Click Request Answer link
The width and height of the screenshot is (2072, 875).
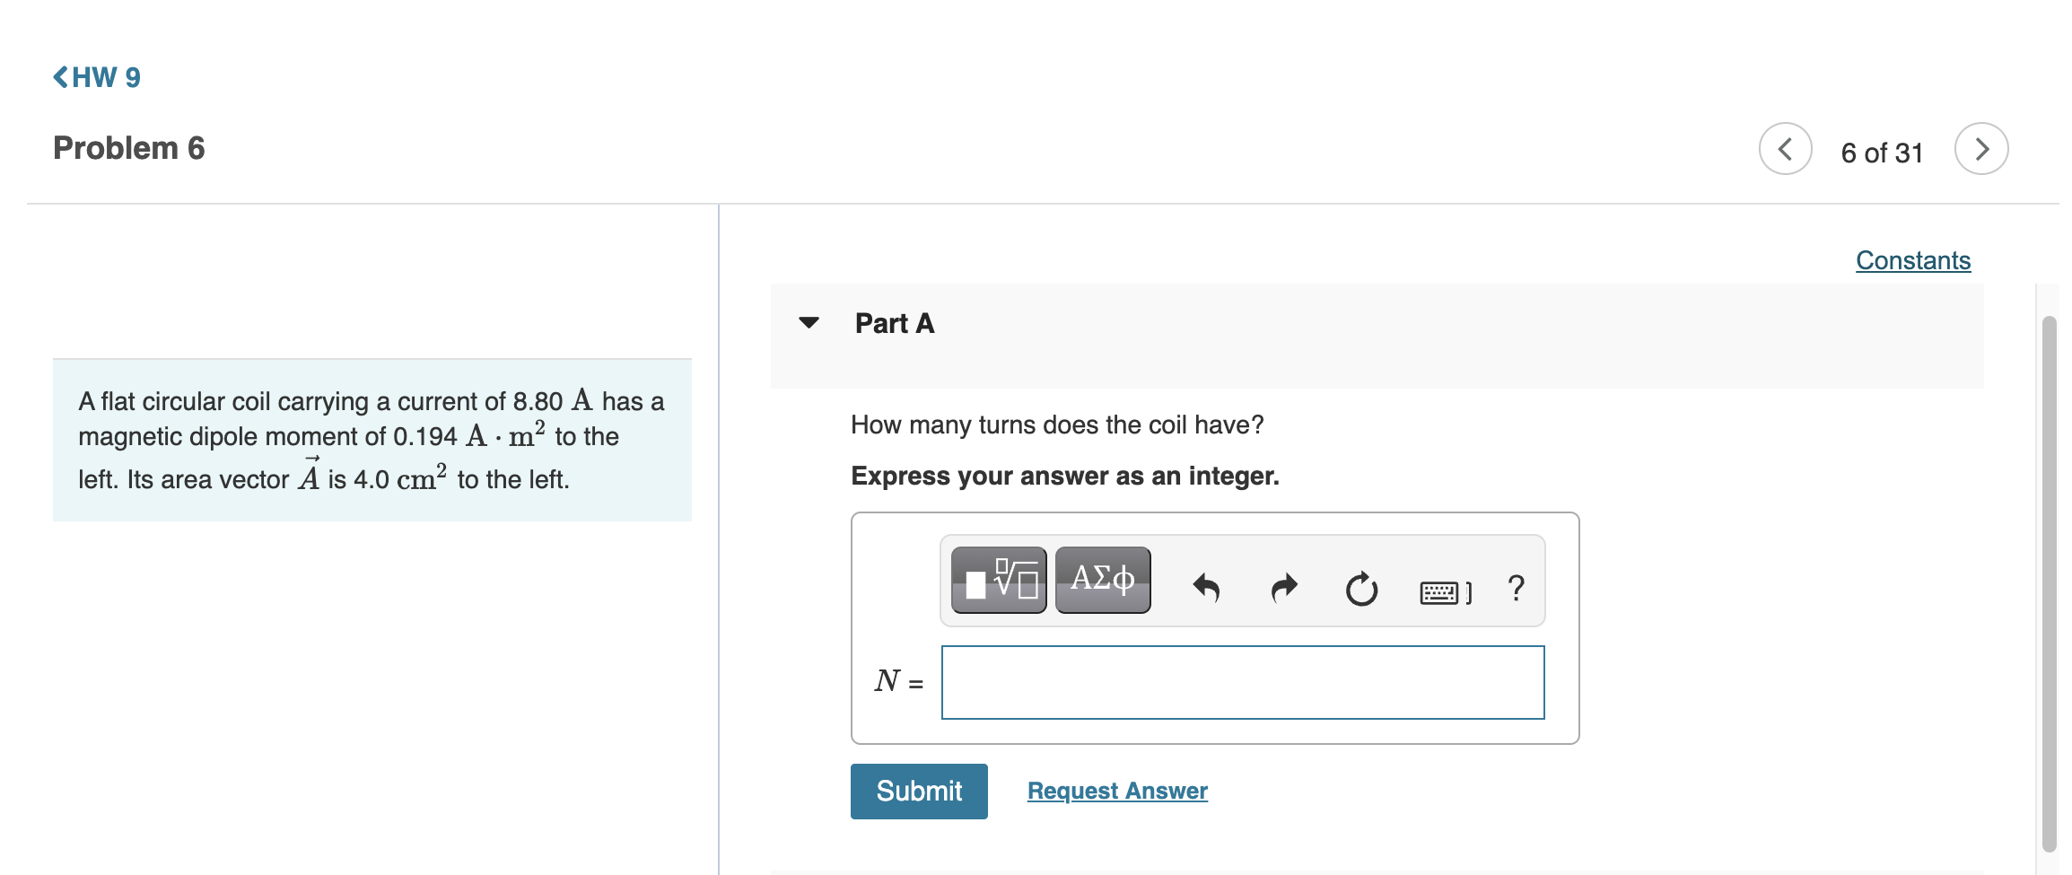click(1116, 791)
